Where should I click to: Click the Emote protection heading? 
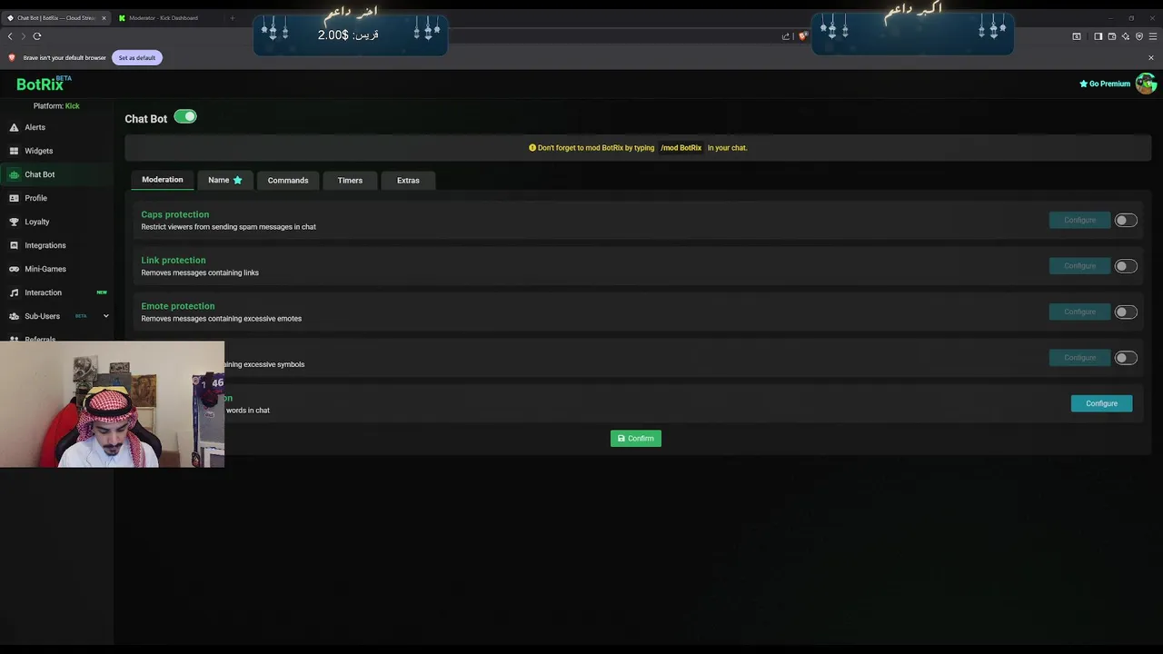[178, 306]
